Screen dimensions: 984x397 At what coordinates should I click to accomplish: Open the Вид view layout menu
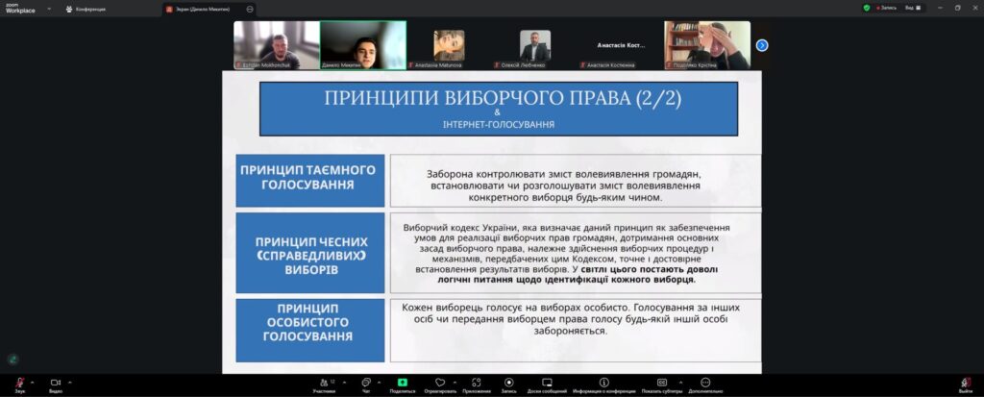point(914,8)
